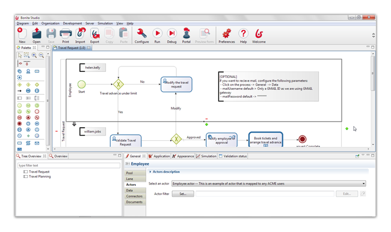The height and width of the screenshot is (232, 391).
Task: Switch to the Simulation properties tab
Action: (x=206, y=156)
